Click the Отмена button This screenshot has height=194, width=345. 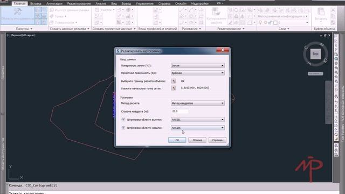(197, 140)
